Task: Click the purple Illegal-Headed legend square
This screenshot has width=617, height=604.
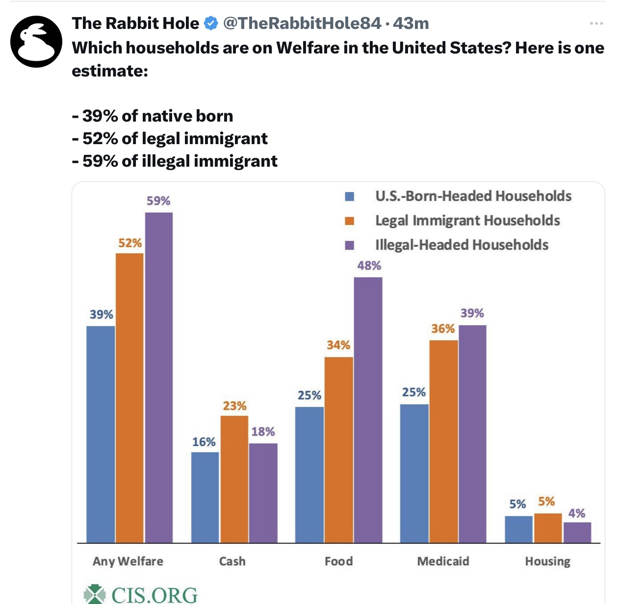Action: coord(350,245)
